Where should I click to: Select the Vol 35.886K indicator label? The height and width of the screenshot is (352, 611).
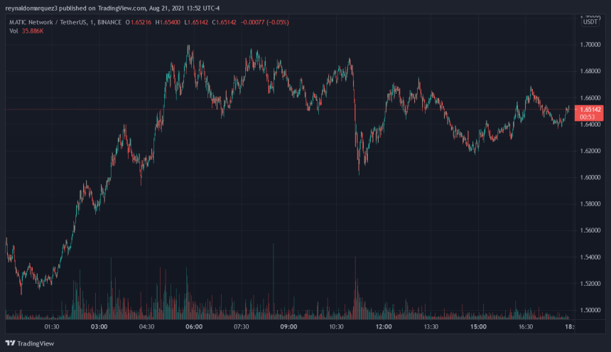[26, 31]
